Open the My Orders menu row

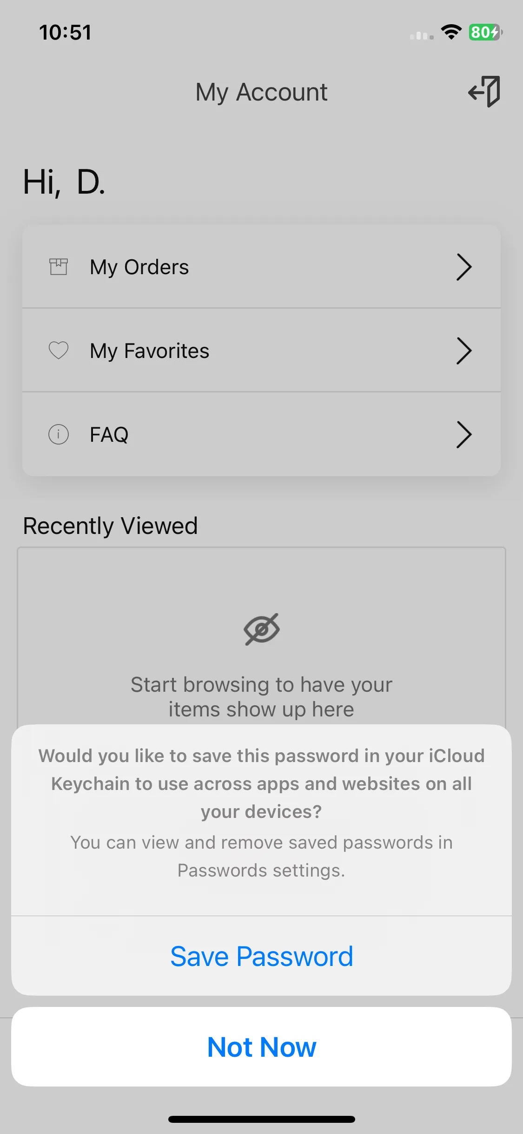261,267
